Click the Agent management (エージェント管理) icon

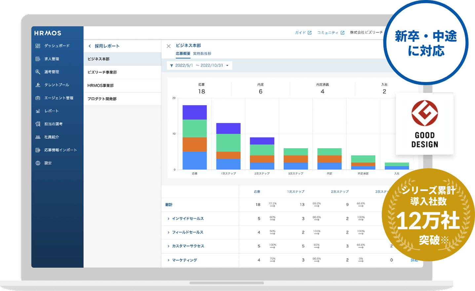(x=38, y=98)
